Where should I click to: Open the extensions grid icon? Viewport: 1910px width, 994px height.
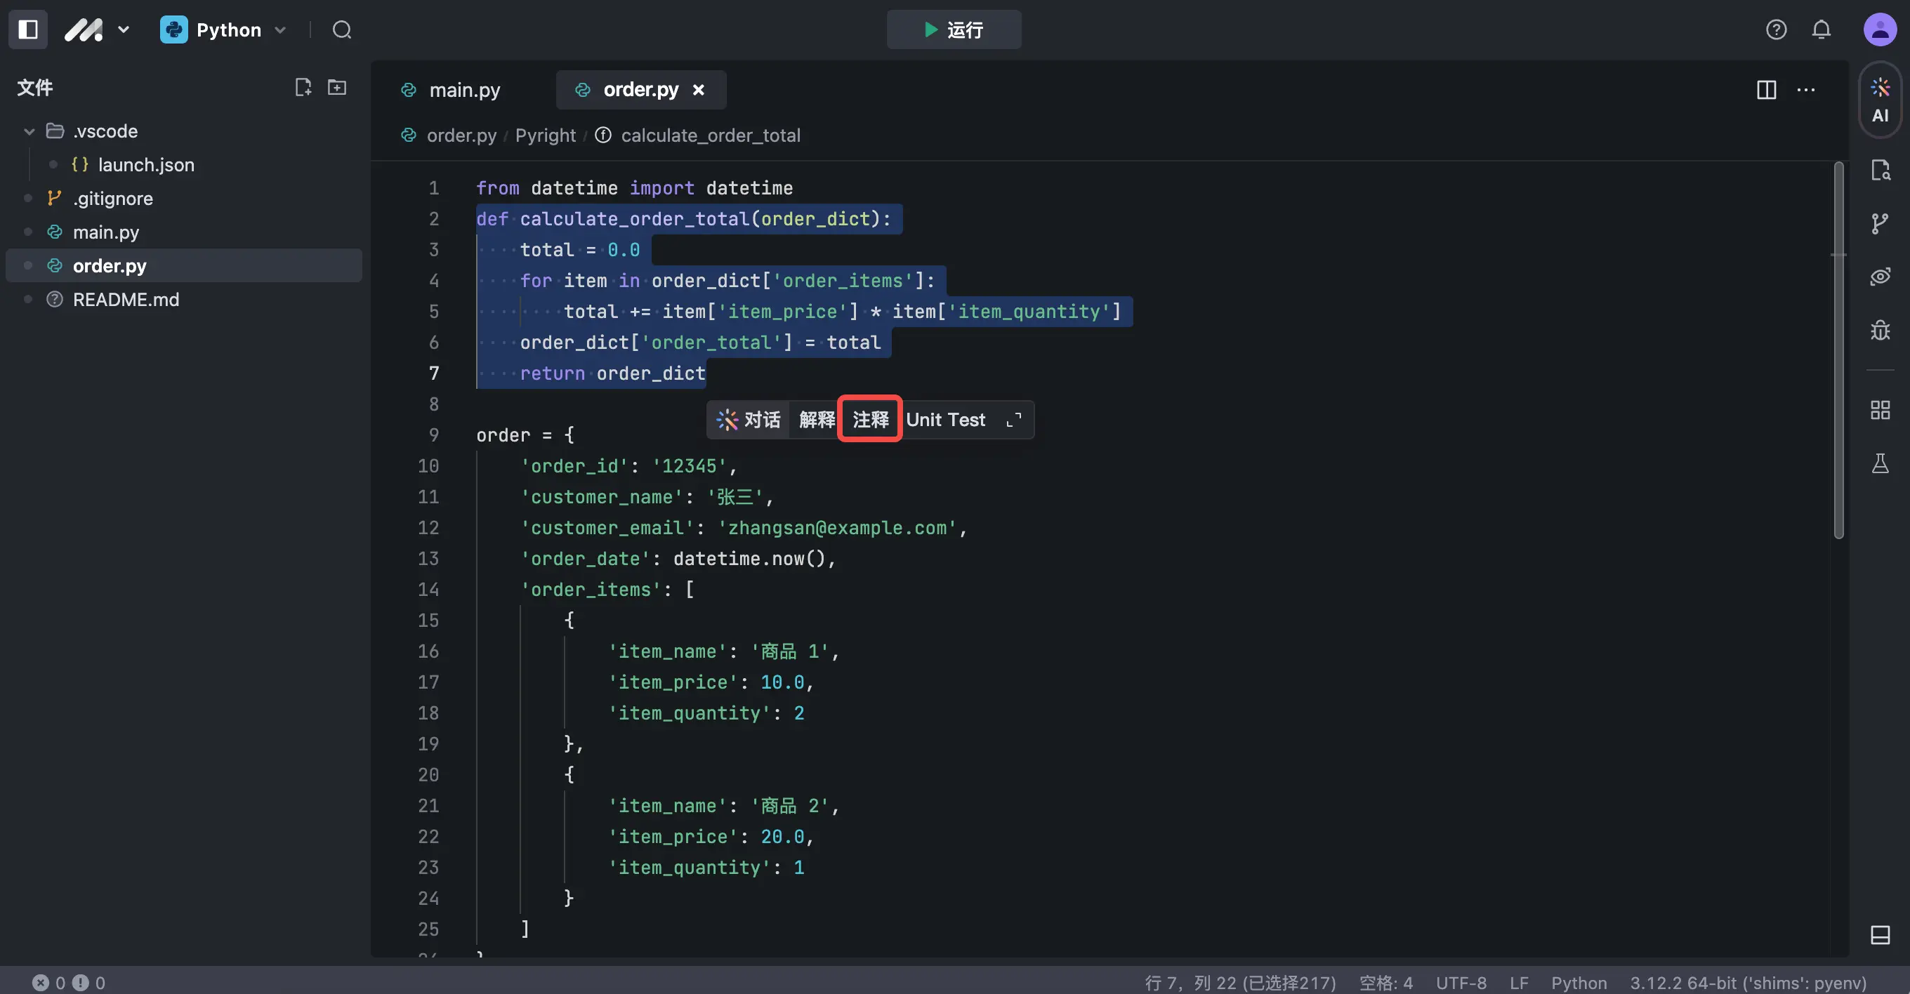point(1880,410)
